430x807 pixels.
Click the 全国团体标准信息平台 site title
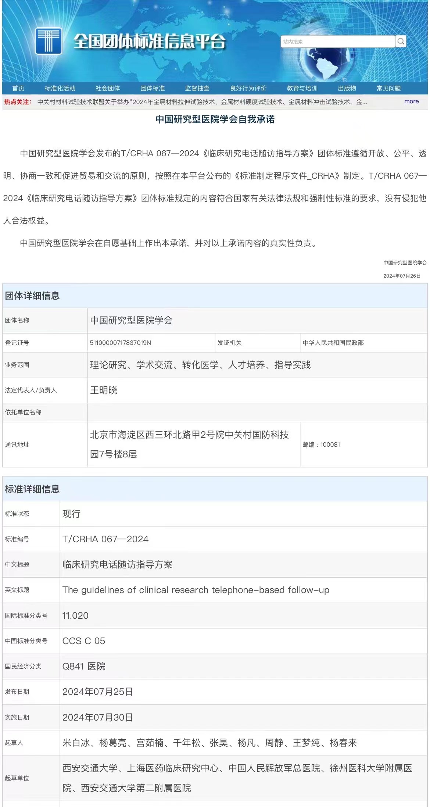149,41
